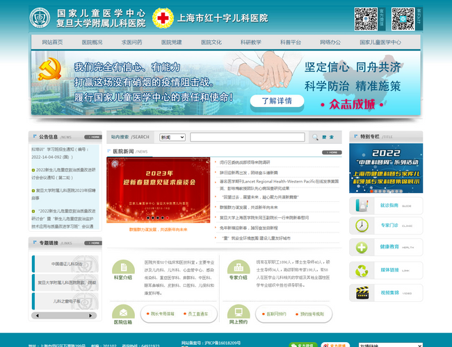The height and width of the screenshot is (347, 452).
Task: Click the 就诊指南 clipboard icon
Action: tap(362, 205)
